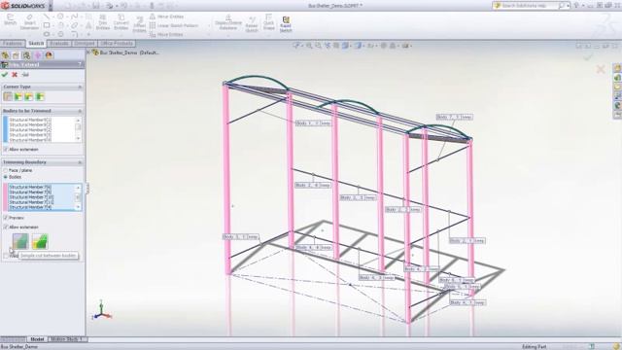Image resolution: width=622 pixels, height=350 pixels.
Task: Open SolidWorks Resources in task pane
Action: 617,68
